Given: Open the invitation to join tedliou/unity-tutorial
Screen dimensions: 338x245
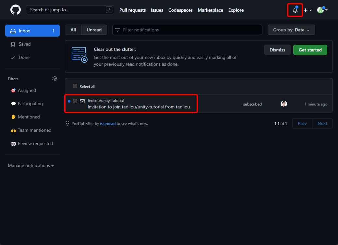Looking at the screenshot, I should 139,107.
